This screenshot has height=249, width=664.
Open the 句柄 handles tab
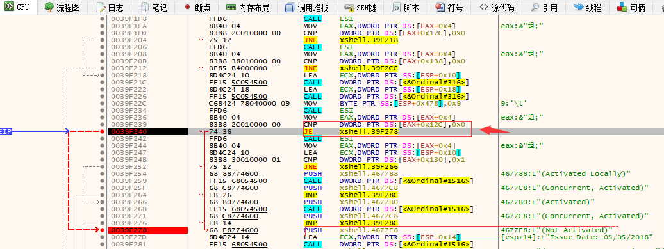[631, 7]
